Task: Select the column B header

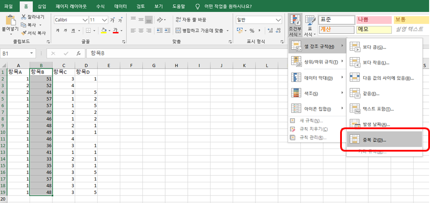Action: (41, 65)
